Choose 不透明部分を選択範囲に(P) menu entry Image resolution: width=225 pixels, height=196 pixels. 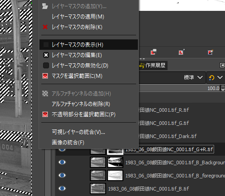coord(88,115)
